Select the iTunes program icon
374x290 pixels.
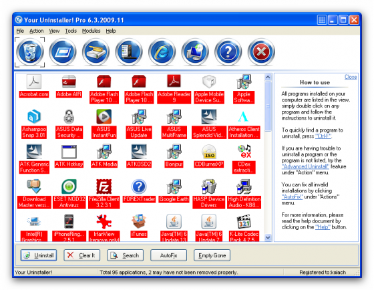[139, 221]
